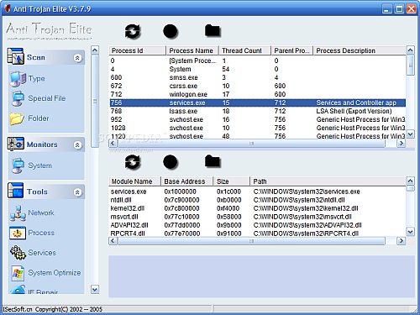Sort by the Base Address column header
The image size is (420, 315).
(187, 181)
